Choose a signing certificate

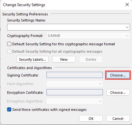click(x=118, y=75)
